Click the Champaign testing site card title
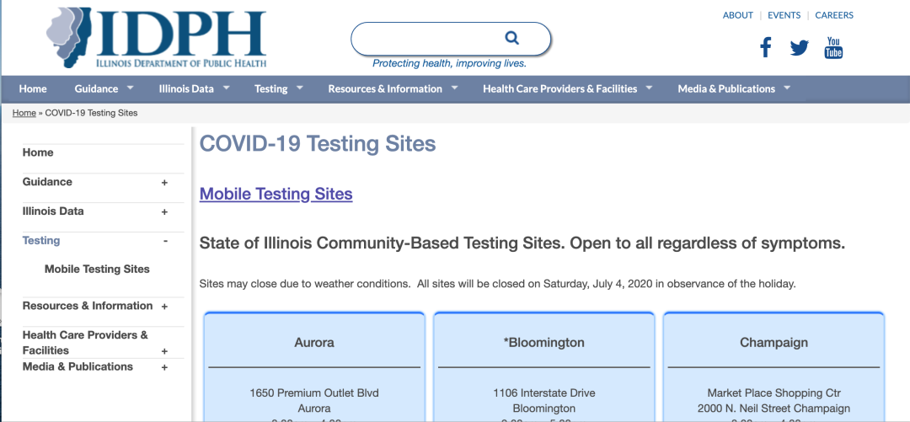The width and height of the screenshot is (910, 422). point(773,343)
